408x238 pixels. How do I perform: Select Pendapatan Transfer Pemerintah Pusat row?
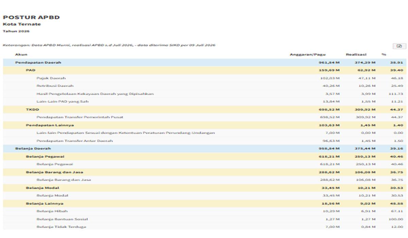[205, 117]
